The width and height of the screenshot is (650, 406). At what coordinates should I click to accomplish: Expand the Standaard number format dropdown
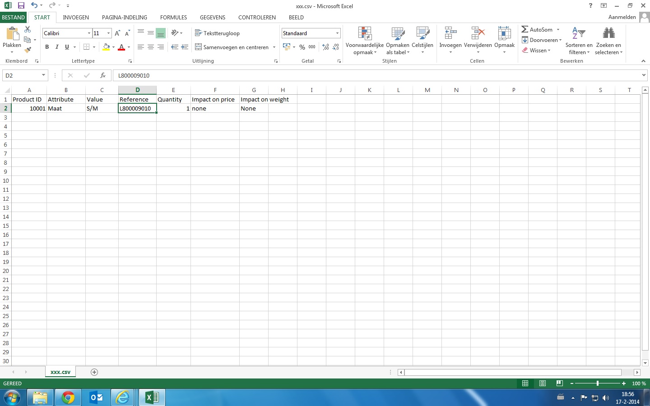coord(337,33)
